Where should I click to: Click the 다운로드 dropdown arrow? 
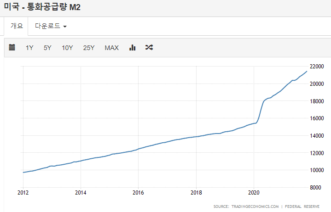coord(65,27)
